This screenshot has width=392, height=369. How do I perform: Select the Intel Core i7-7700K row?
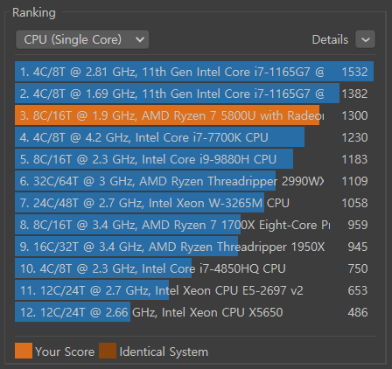pyautogui.click(x=194, y=137)
